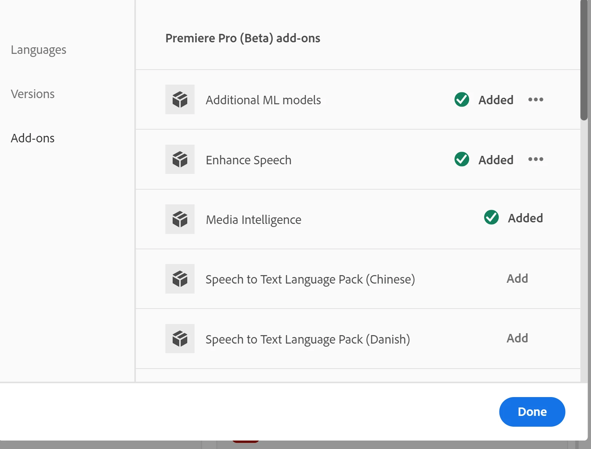Click the Media Intelligence package icon
Screen dimensions: 591x449
180,219
